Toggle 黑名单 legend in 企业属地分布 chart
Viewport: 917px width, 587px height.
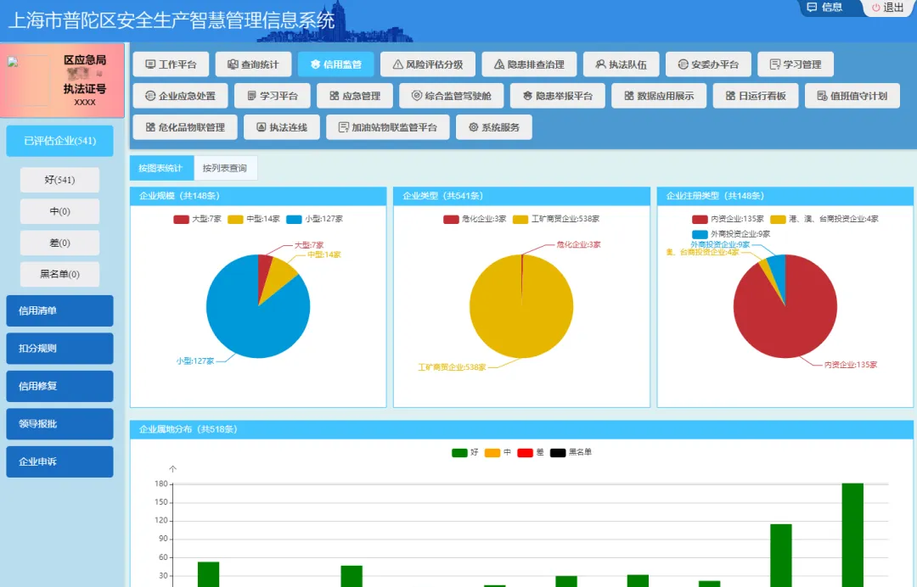[x=558, y=452]
